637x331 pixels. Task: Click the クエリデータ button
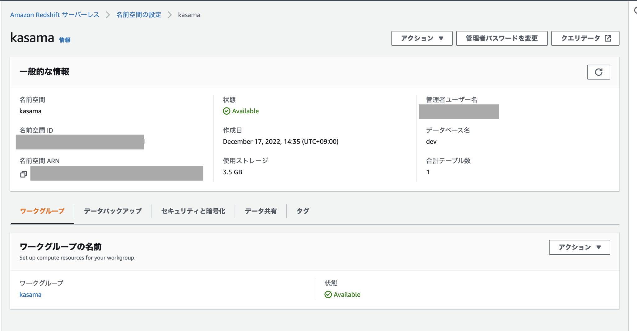[585, 38]
